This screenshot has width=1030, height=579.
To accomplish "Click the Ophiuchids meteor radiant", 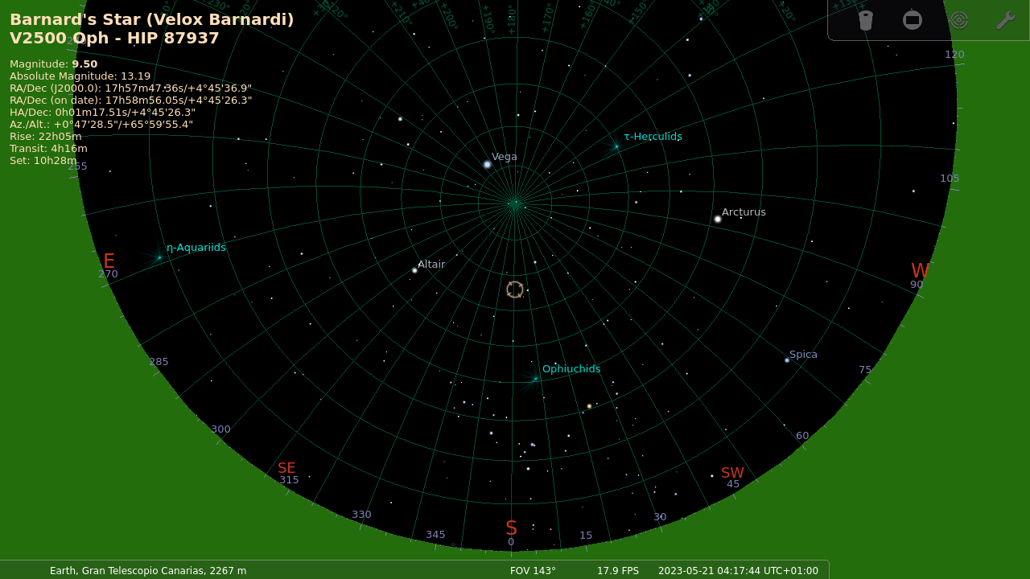I will coord(535,379).
